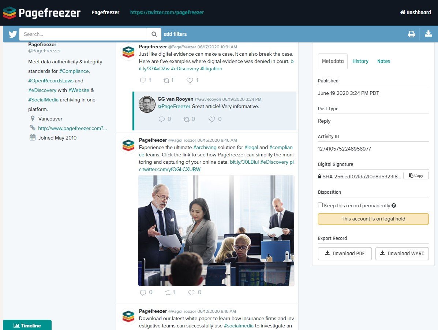
Task: Open the office meeting photo thumbnail
Action: 216,231
